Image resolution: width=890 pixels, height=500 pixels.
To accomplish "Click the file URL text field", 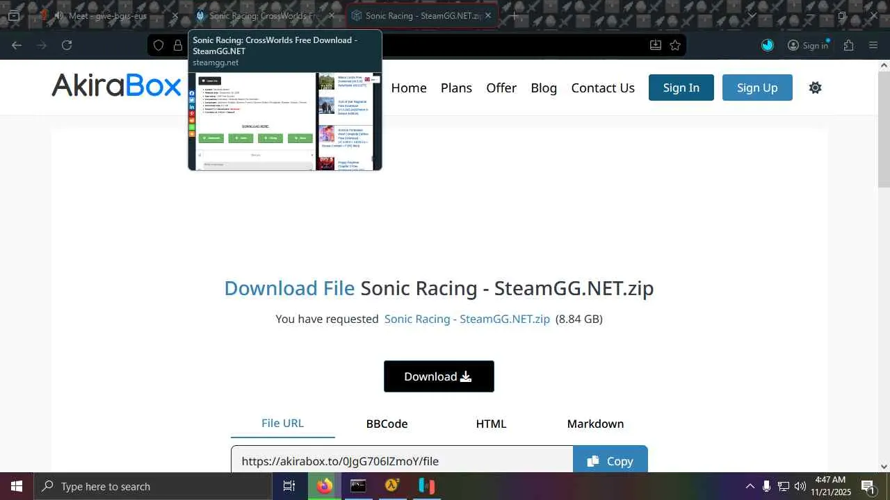I will point(402,460).
